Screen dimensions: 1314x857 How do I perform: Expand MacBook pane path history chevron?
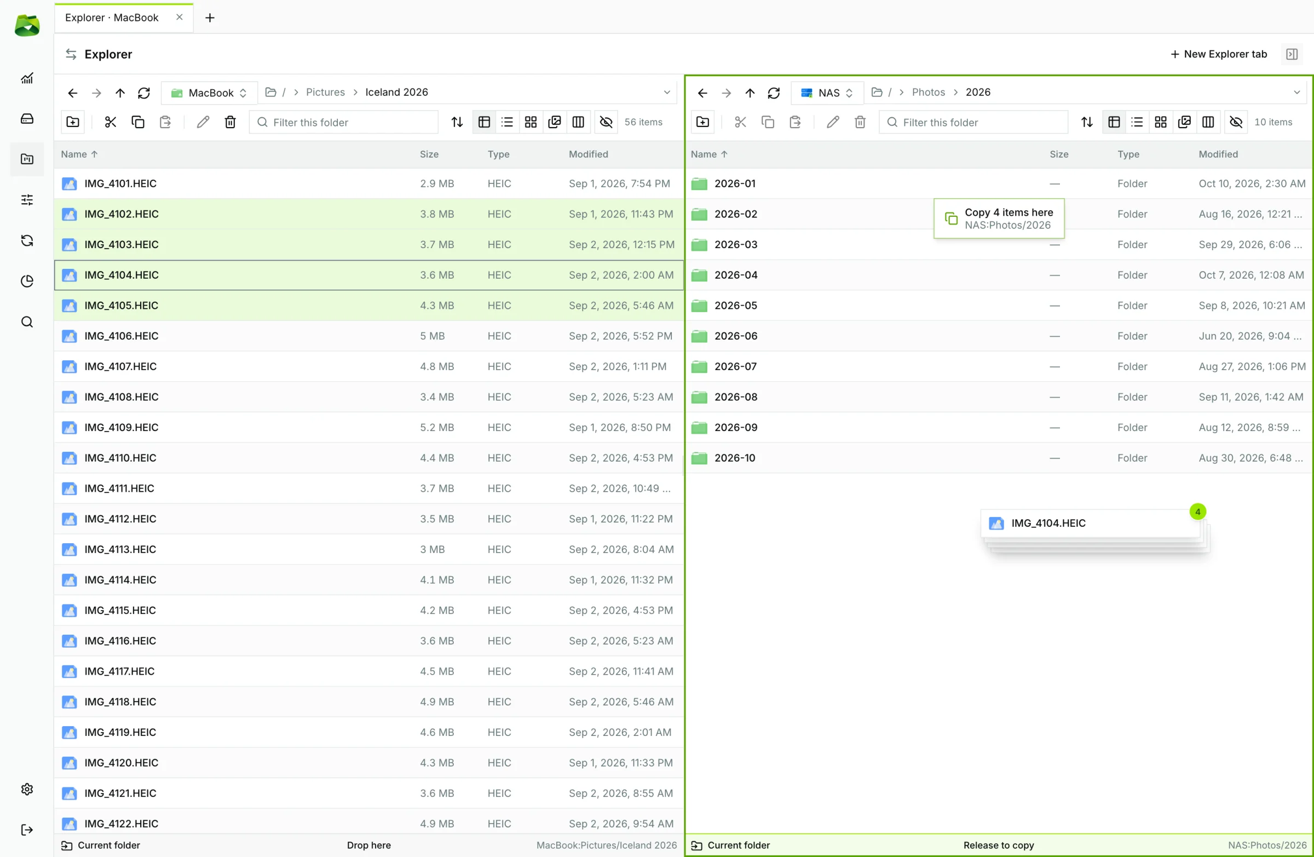667,92
